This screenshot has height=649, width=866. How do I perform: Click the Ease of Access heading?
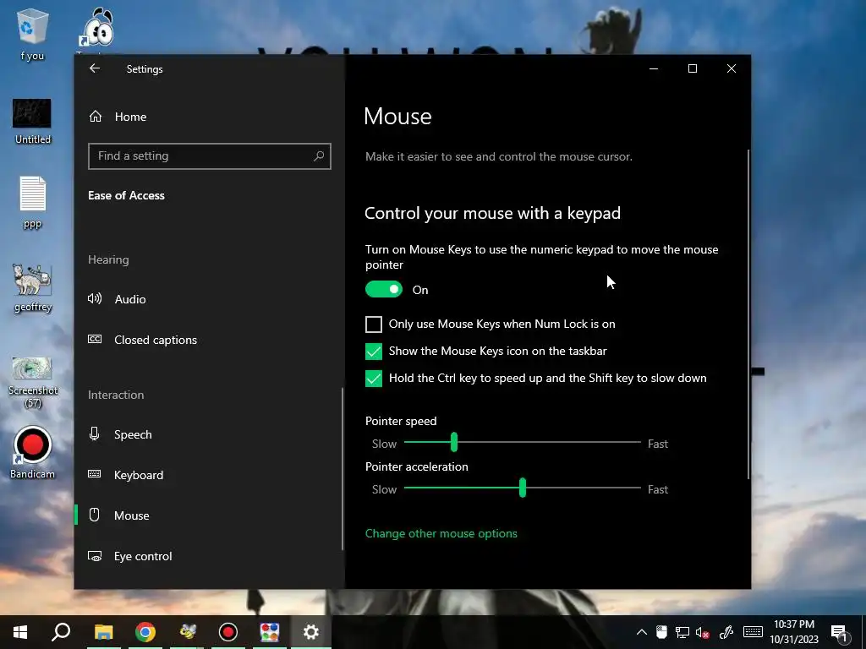click(127, 195)
